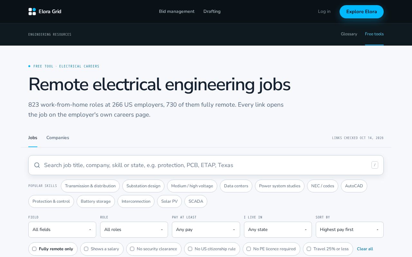Open the Drafting menu item
The image size is (412, 257).
pyautogui.click(x=212, y=12)
